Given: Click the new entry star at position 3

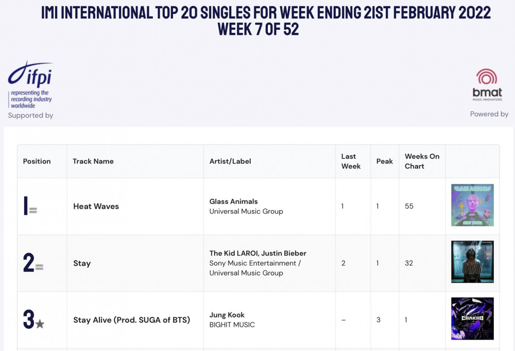Looking at the screenshot, I should tap(40, 324).
